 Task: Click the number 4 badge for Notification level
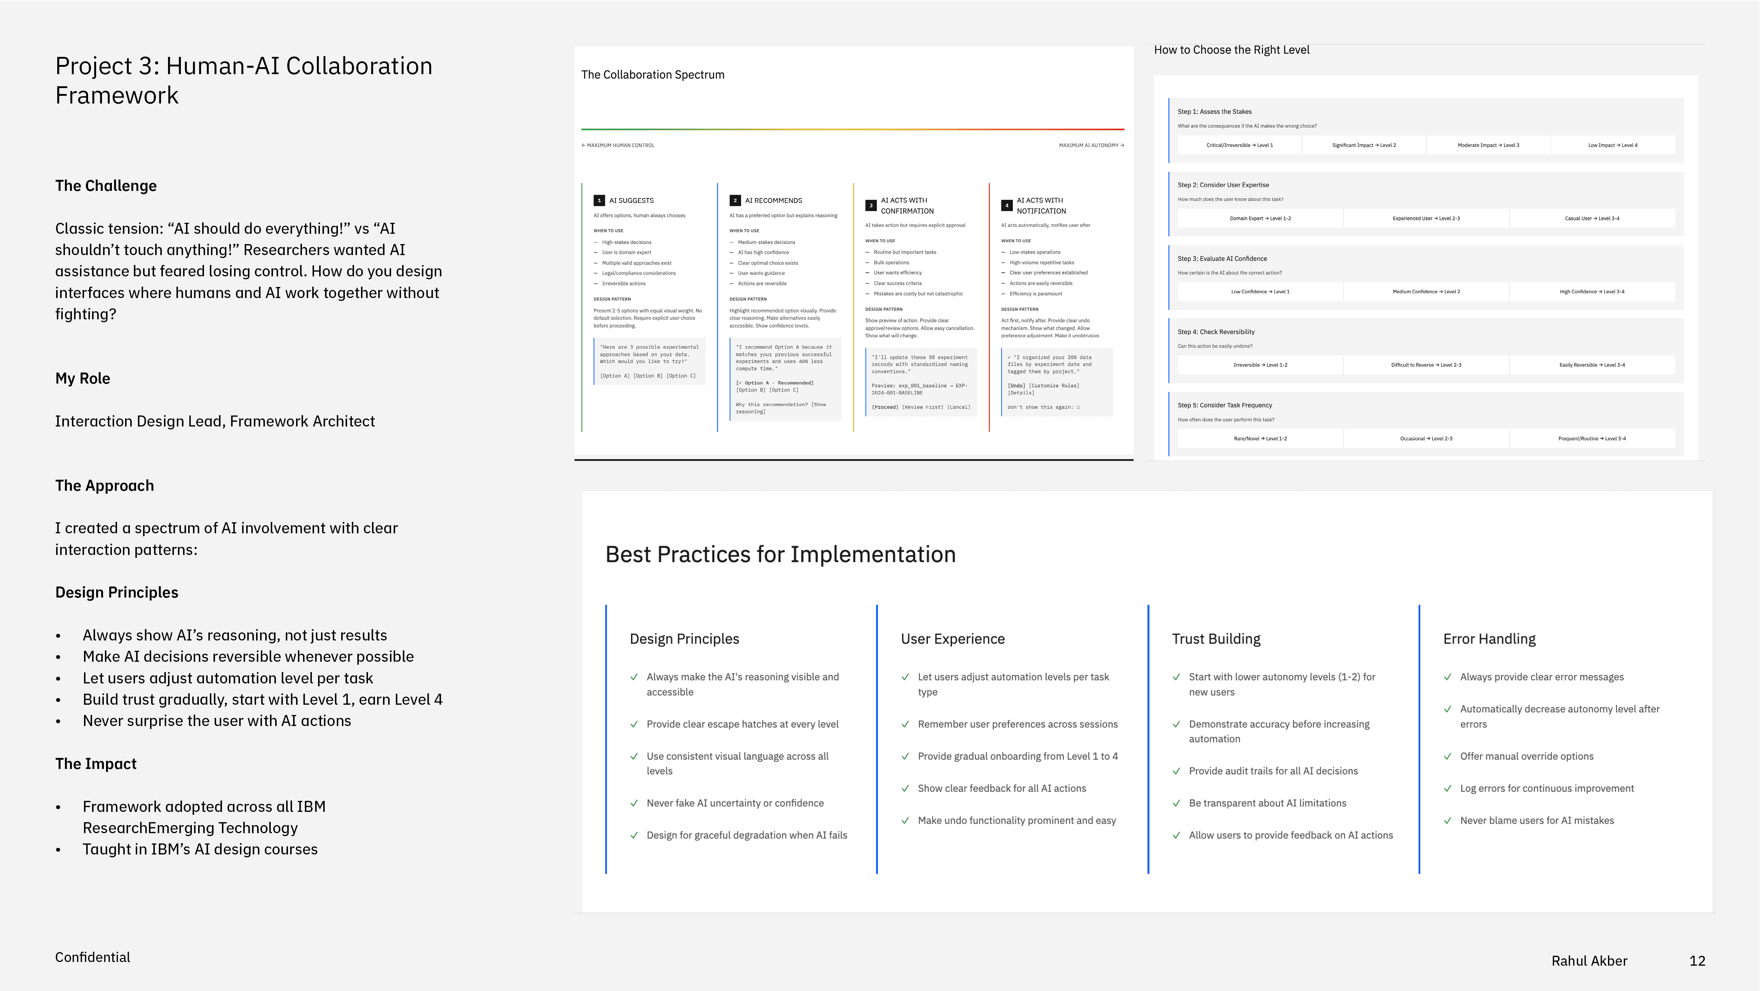[x=1006, y=205]
